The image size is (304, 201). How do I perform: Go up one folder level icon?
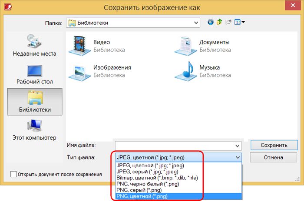click(x=219, y=22)
